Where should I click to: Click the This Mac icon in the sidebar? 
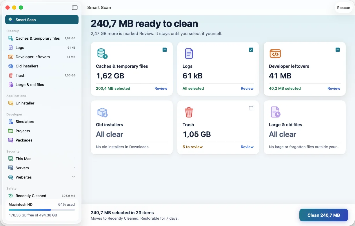pos(10,159)
